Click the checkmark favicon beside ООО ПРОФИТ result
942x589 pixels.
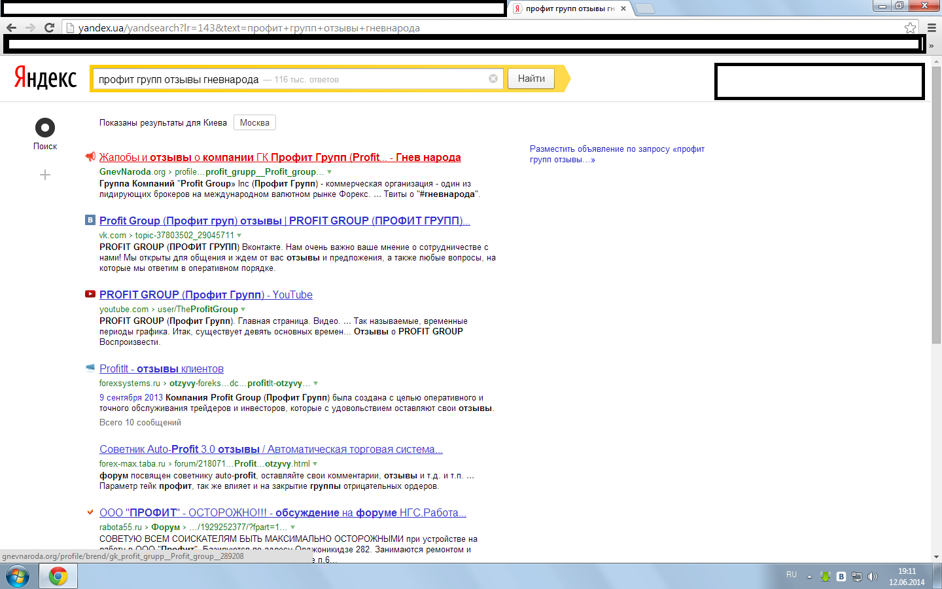90,512
